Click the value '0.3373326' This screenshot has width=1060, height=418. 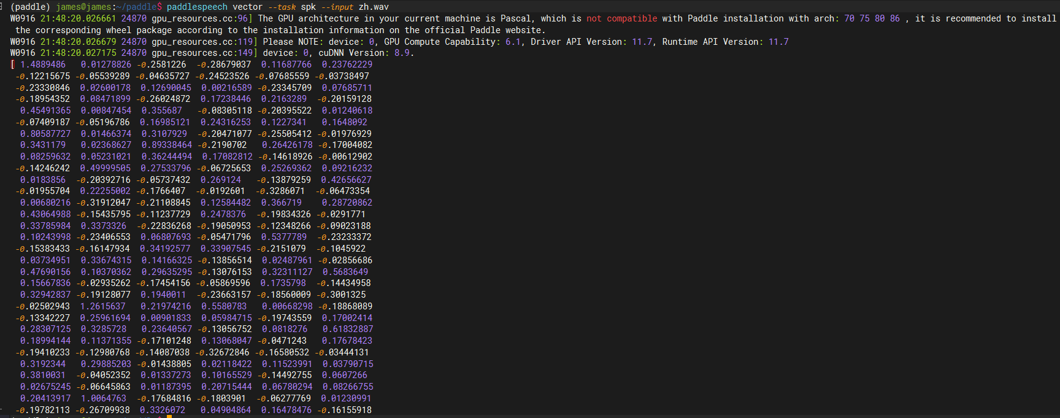pyautogui.click(x=104, y=226)
